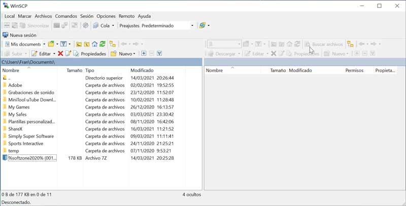Sort local files by the Tamaño column

71,71
